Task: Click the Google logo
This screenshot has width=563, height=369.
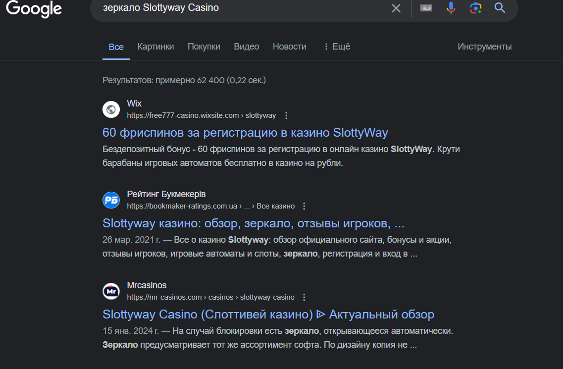Action: (x=34, y=8)
